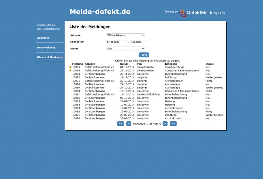
Task: Click the end date field 1-12-2014
Action: click(140, 42)
